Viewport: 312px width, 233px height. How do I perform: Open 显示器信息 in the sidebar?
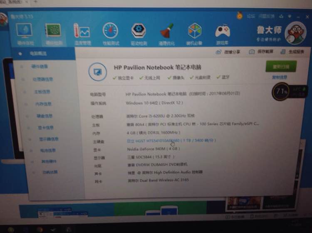49,139
